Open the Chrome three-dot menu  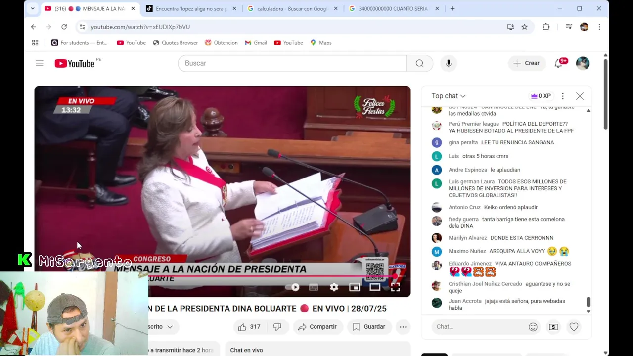coord(599,27)
